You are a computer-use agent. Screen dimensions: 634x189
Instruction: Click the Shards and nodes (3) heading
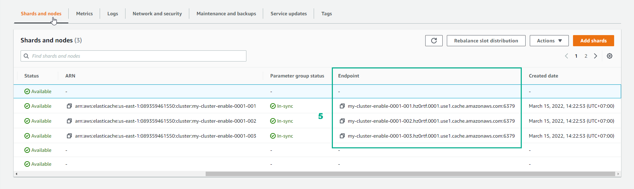(51, 40)
